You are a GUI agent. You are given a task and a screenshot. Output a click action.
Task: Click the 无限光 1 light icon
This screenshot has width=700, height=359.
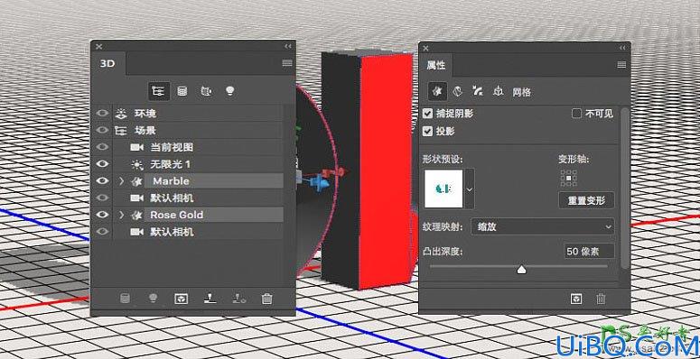(x=136, y=164)
